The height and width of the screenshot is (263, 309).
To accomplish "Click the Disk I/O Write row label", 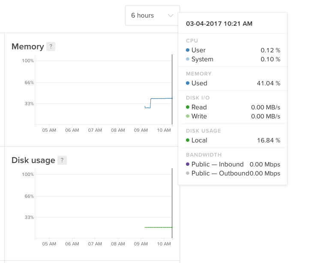I will pyautogui.click(x=199, y=116).
